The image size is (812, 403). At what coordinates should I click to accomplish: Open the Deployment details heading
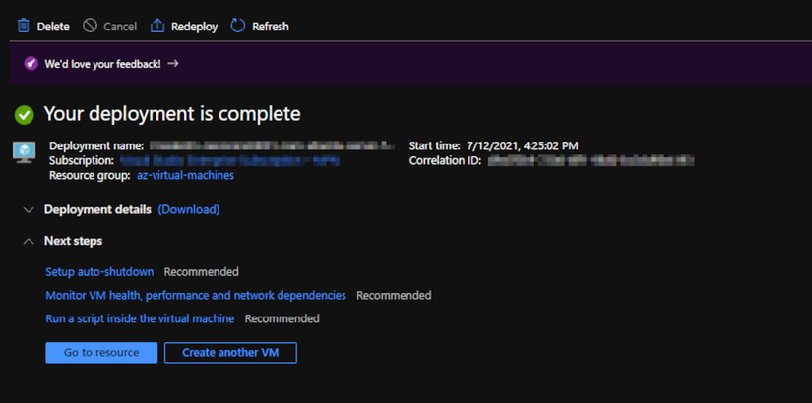click(97, 209)
